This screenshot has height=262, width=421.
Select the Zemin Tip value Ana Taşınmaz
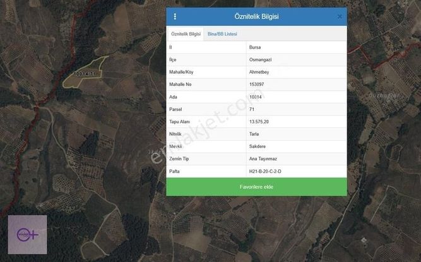263,158
